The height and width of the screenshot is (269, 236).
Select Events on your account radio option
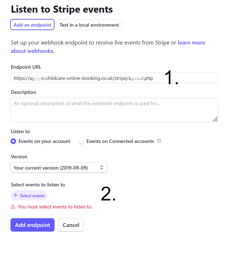click(13, 142)
